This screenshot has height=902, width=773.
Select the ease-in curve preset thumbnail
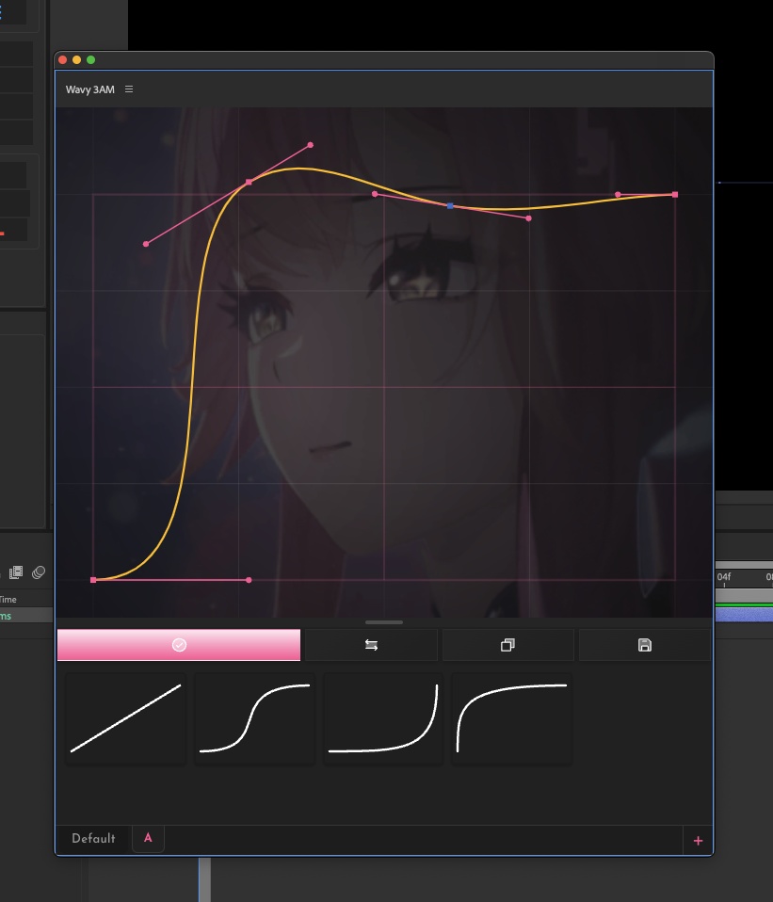pyautogui.click(x=383, y=718)
